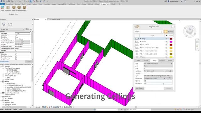The height and width of the screenshot is (113, 201).
Task: Expand the #Ceilings layer row chevron
Action: tap(136, 39)
